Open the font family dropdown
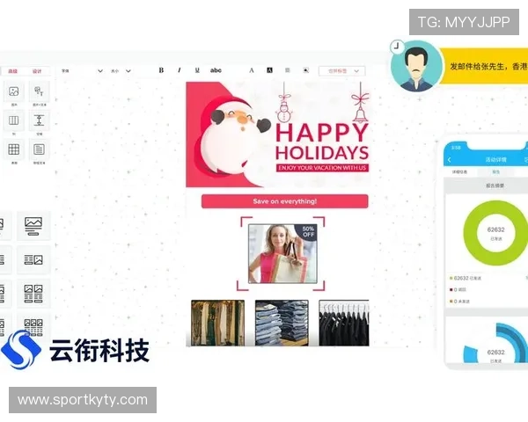528x422 pixels. (82, 71)
